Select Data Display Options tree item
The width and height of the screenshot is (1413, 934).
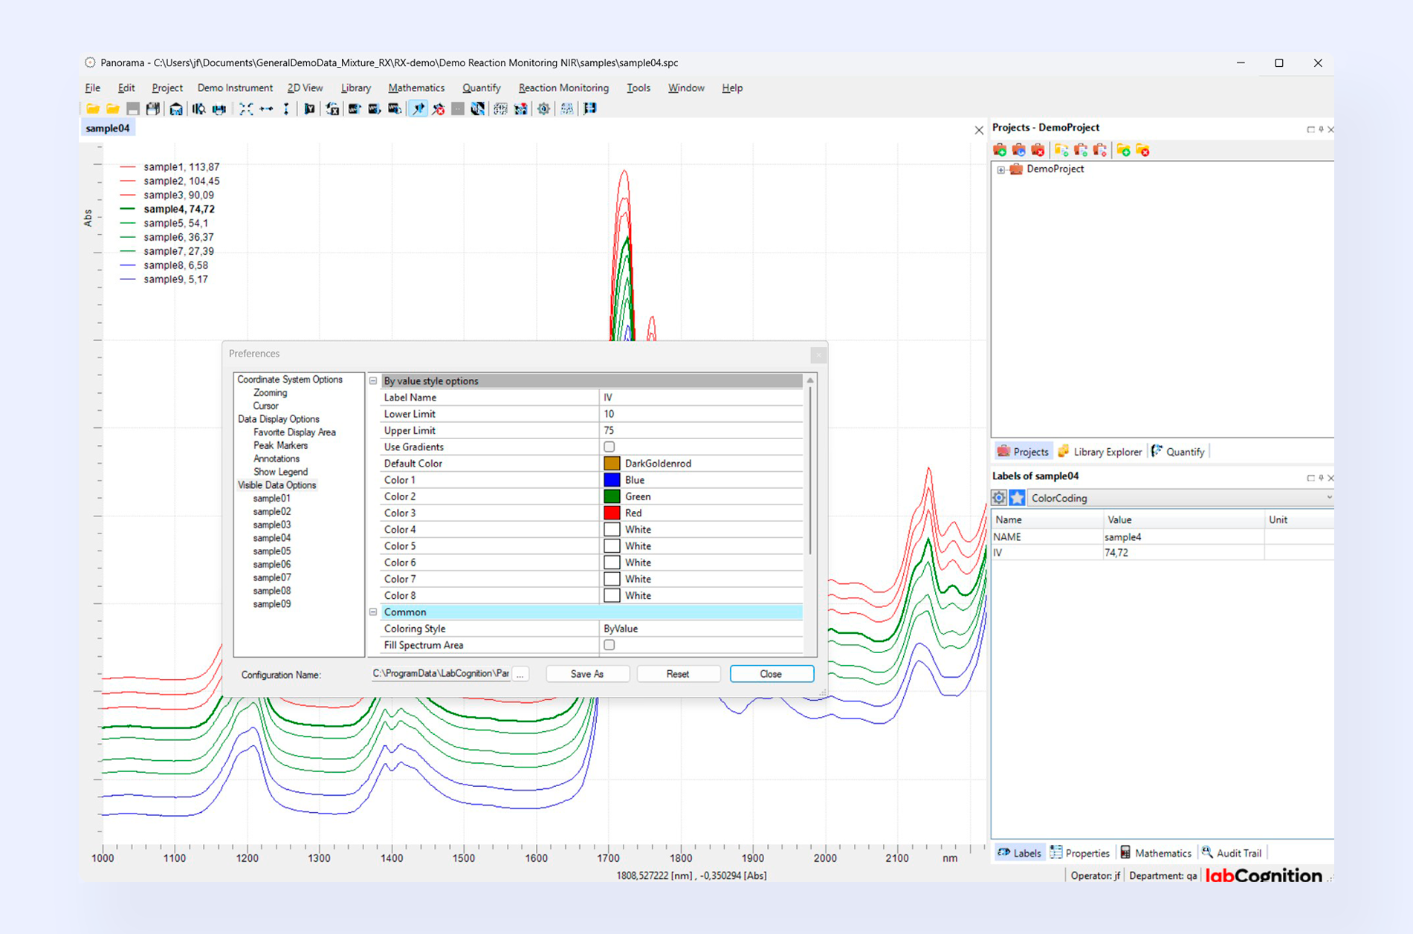click(x=278, y=419)
